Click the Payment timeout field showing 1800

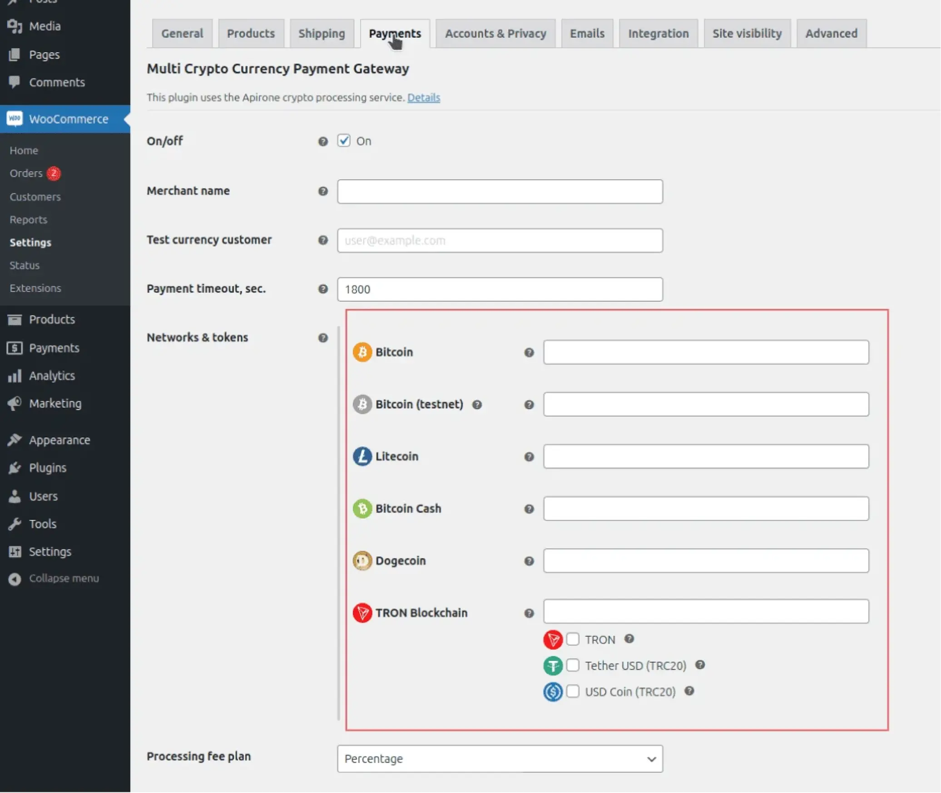coord(500,290)
